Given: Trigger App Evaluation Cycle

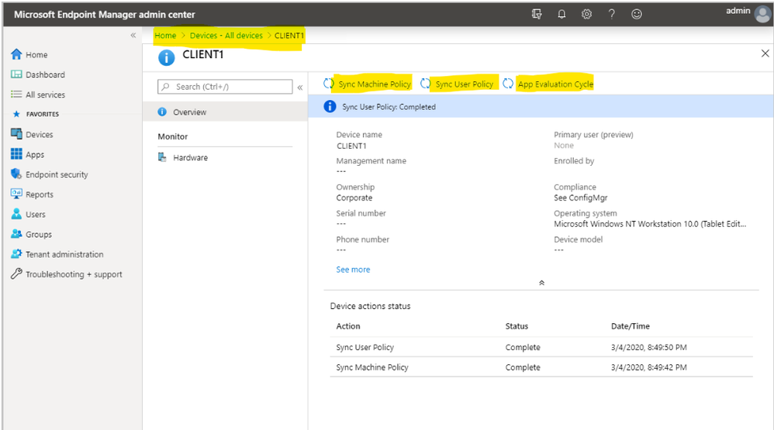Looking at the screenshot, I should (x=555, y=84).
